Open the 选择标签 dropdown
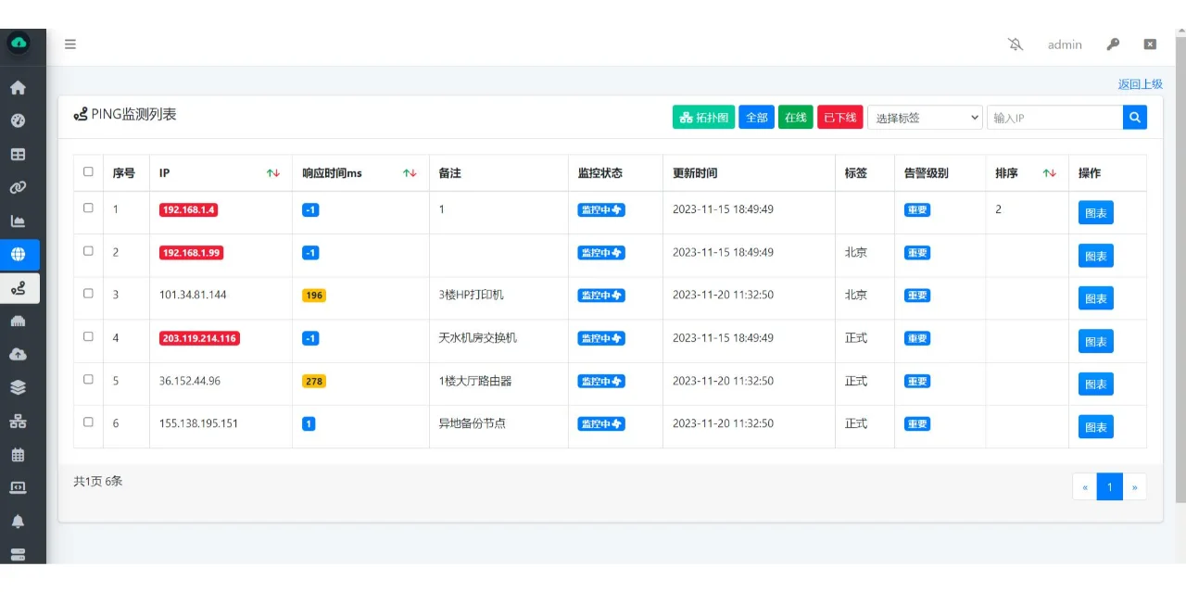This screenshot has height=592, width=1186. pos(925,118)
